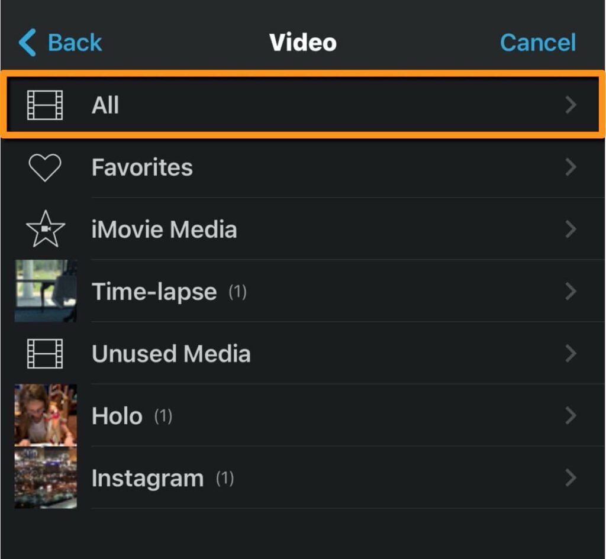Screen dimensions: 606x559
Task: Expand the Instagram row chevron
Action: pos(570,477)
